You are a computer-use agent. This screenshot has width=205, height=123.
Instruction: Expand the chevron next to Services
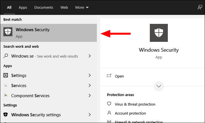pos(90,85)
